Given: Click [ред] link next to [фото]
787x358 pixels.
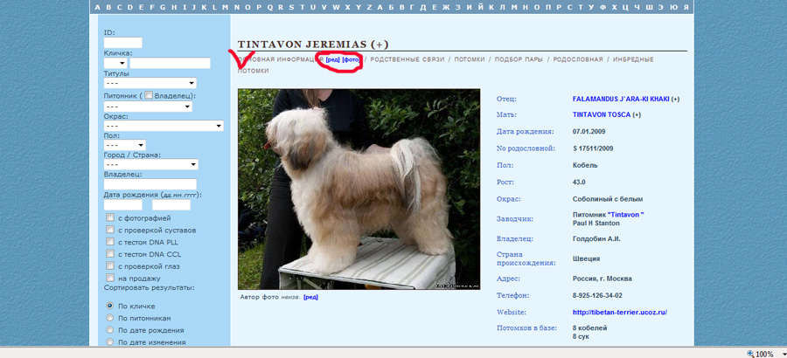Looking at the screenshot, I should click(333, 59).
